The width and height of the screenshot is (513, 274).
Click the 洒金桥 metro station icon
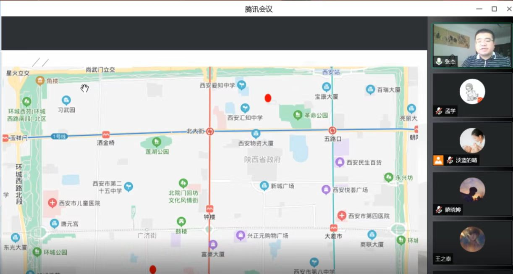point(106,134)
